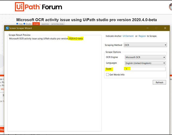Click the Refresh button
Screen dimensions: 172x135
159,82
